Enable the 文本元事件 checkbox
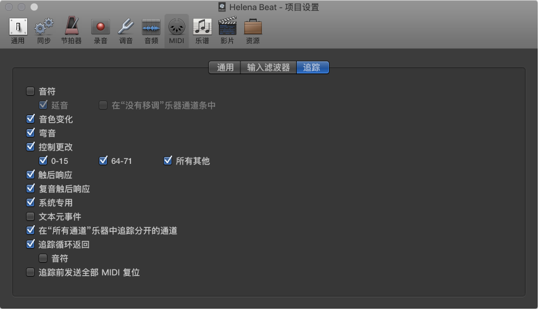 click(30, 216)
